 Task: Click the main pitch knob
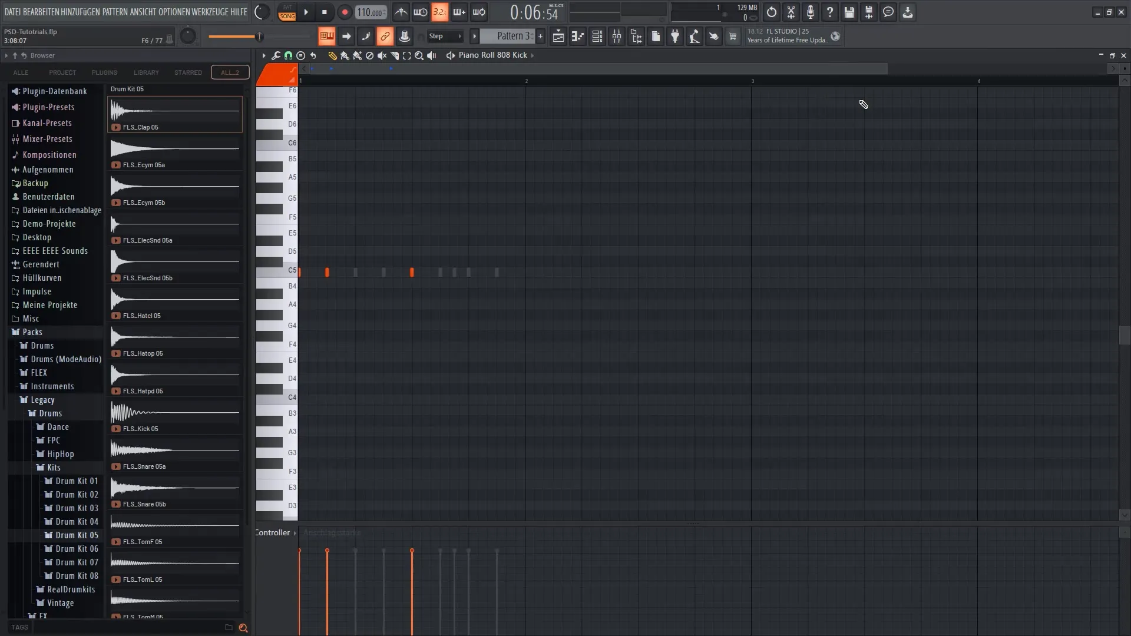pos(187,37)
